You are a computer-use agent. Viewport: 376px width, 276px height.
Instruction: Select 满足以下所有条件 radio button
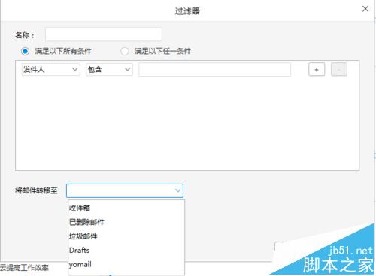point(25,51)
